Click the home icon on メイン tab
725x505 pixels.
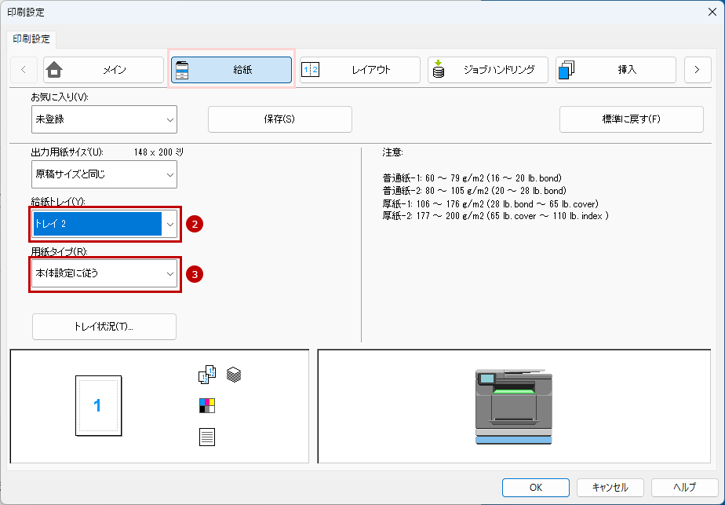(x=54, y=69)
